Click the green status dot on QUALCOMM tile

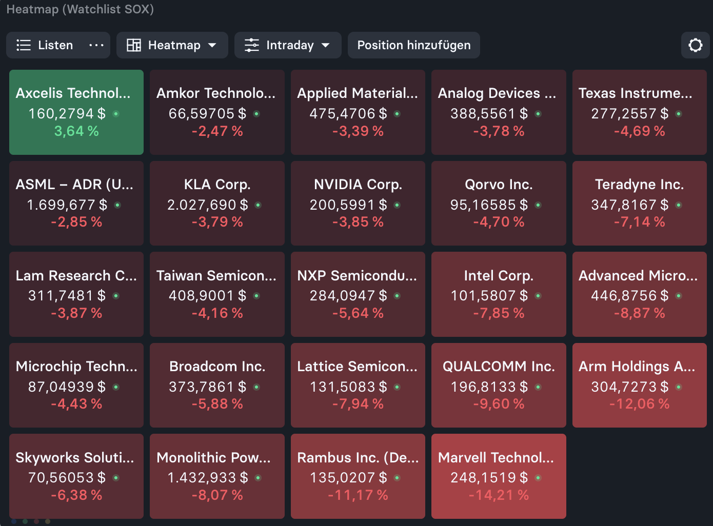point(538,387)
